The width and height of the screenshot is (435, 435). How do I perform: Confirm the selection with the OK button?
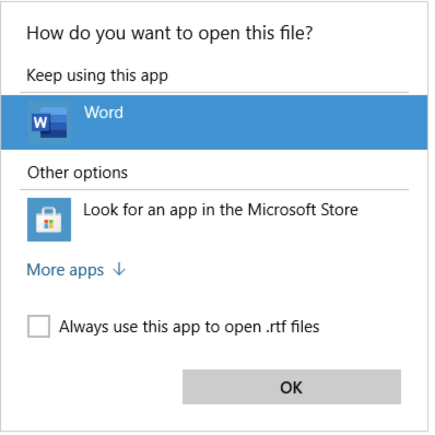pyautogui.click(x=292, y=387)
